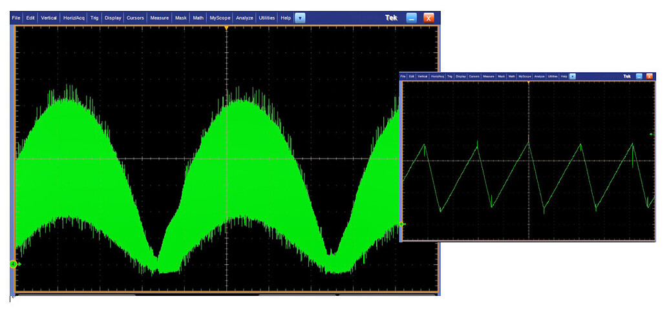Expand the blue dropdown arrow after Help in large window
The width and height of the screenshot is (669, 310).
(300, 18)
